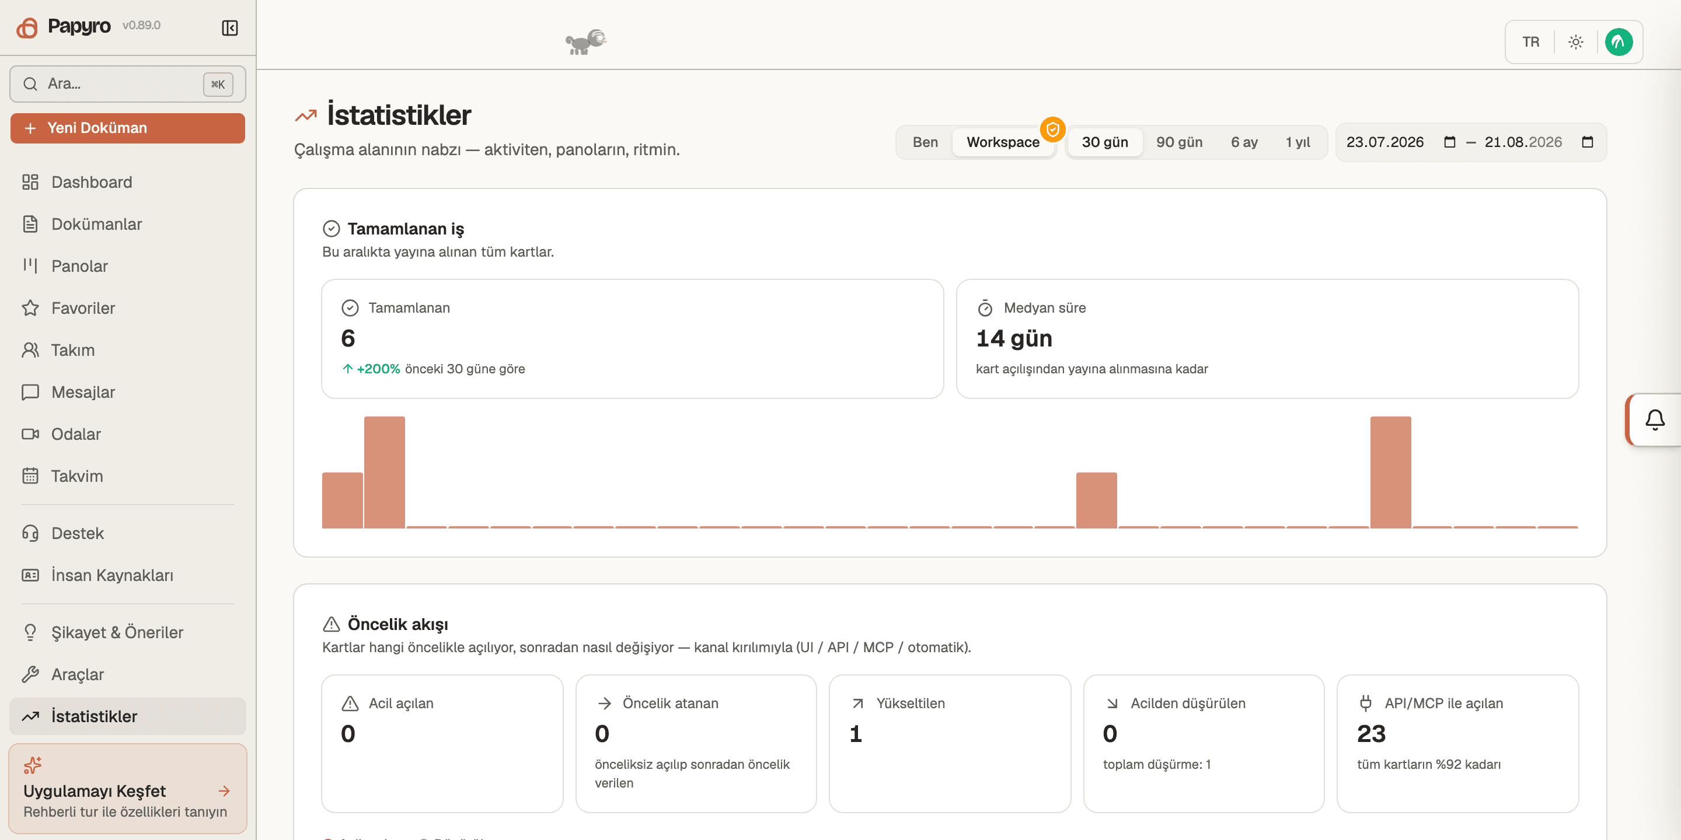The width and height of the screenshot is (1681, 840).
Task: Open the Öncelik atanan card
Action: coord(696,744)
